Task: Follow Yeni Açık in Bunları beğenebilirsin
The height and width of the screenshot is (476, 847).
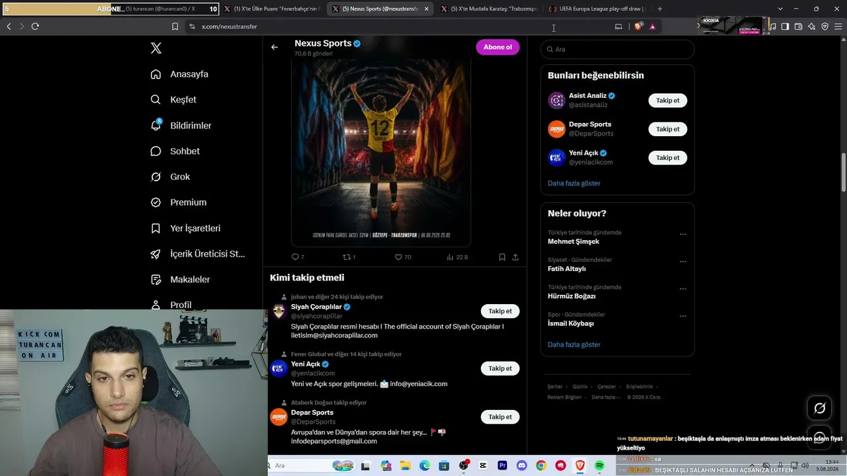Action: [668, 157]
